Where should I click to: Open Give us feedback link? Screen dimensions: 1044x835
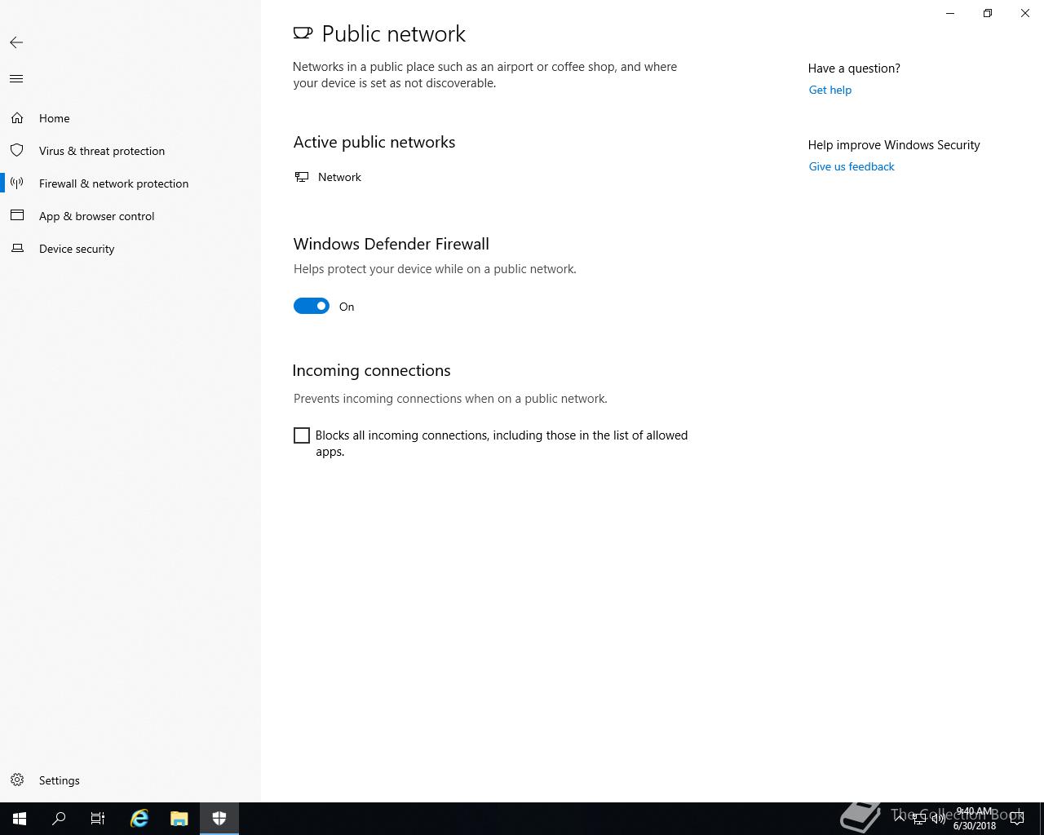pyautogui.click(x=852, y=166)
